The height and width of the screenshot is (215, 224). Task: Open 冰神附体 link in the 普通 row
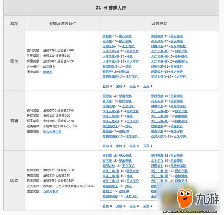point(181,116)
